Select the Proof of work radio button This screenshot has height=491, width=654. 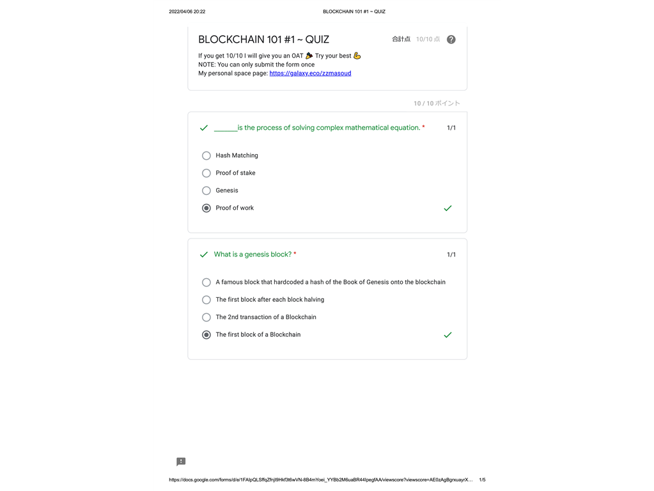click(206, 208)
